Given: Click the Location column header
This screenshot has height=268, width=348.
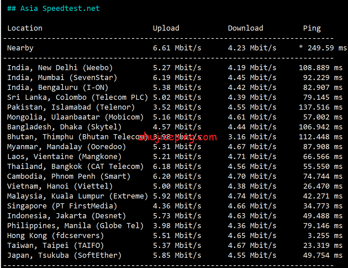Looking at the screenshot, I should (25, 28).
